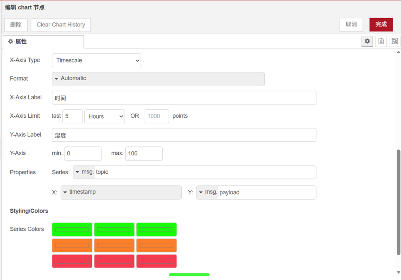Click the Styling/Colors heading

pos(29,211)
